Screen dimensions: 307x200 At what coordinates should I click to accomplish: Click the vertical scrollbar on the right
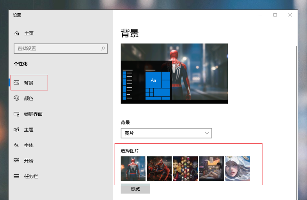point(296,117)
